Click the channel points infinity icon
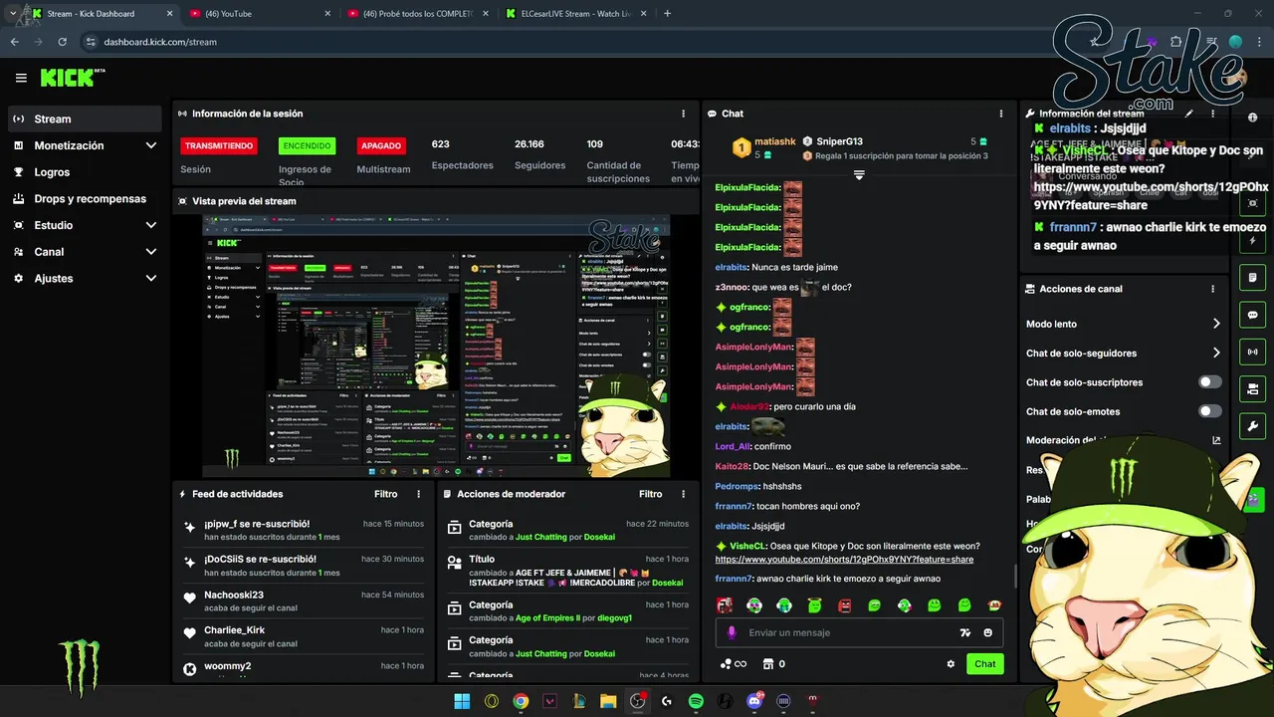This screenshot has height=717, width=1274. click(733, 664)
